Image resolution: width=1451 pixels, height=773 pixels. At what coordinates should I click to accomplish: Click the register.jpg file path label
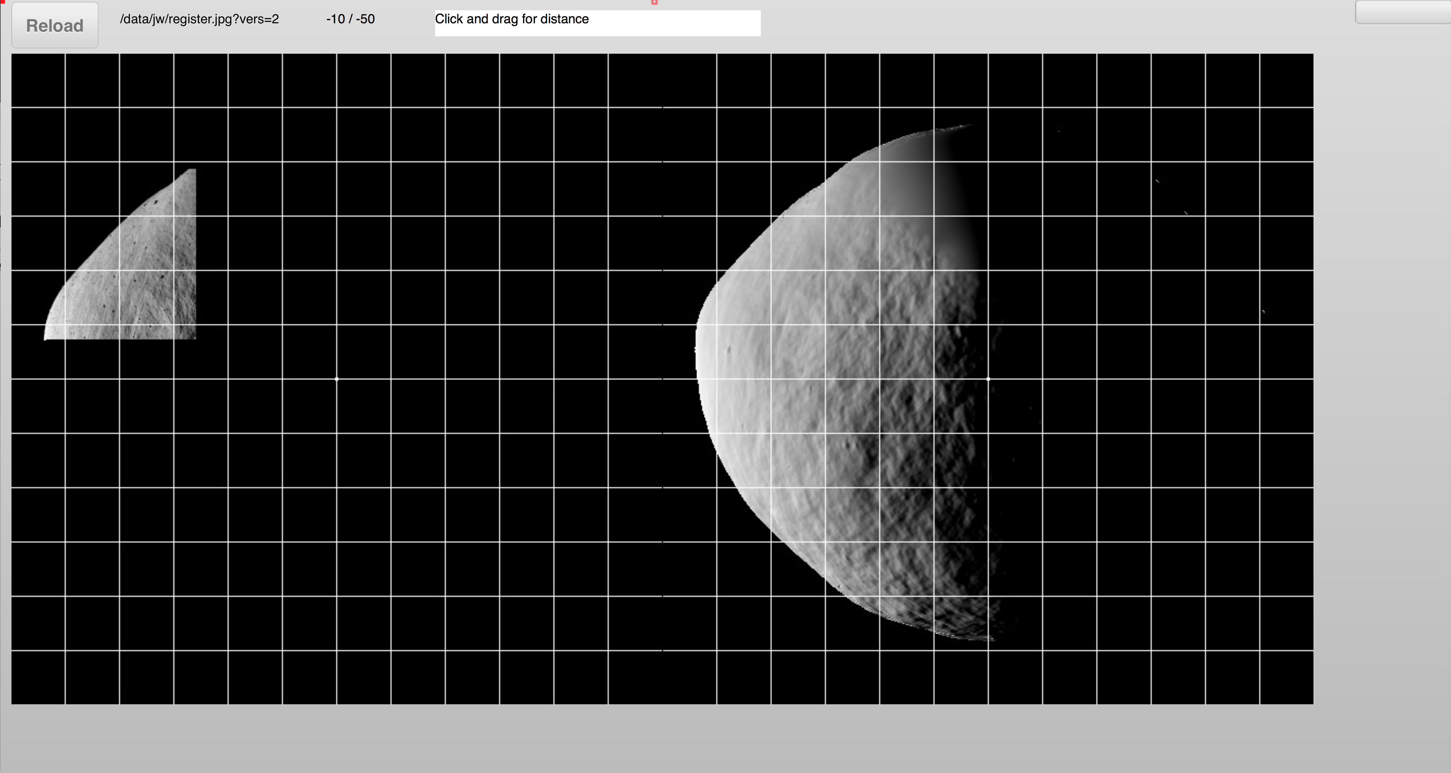[x=199, y=19]
